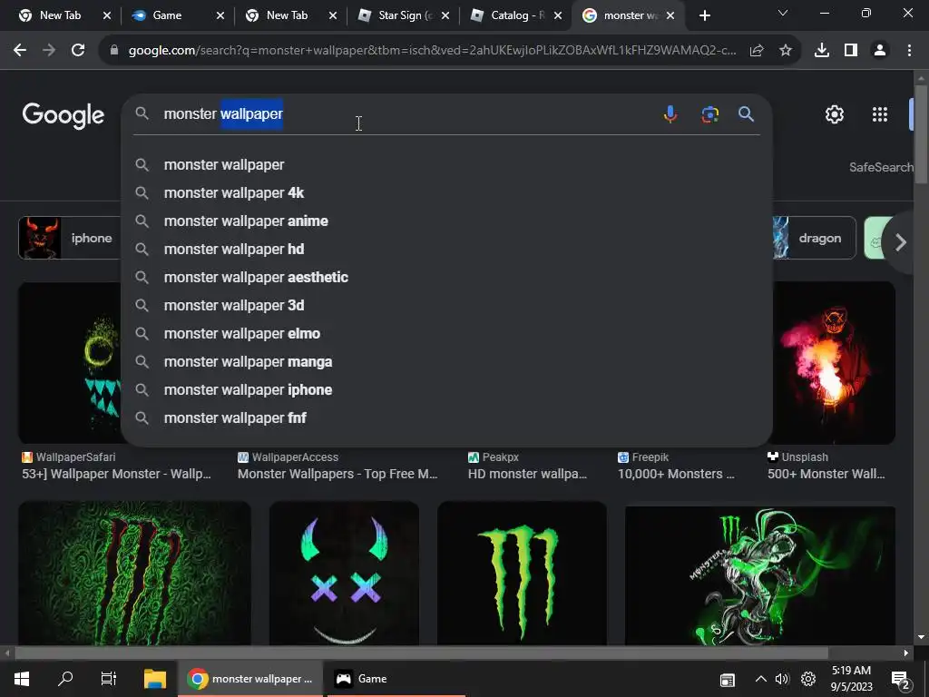
Task: Open Google Lens image search
Action: (709, 113)
